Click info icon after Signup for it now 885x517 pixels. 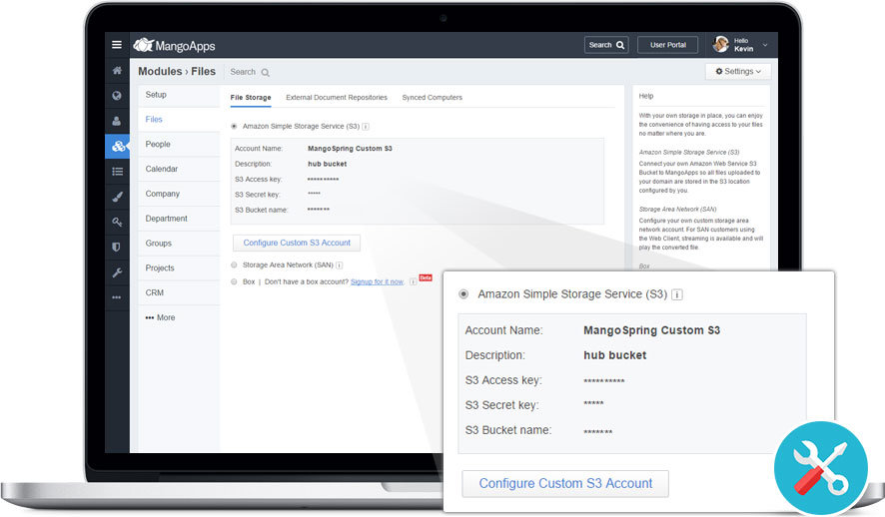[x=414, y=281]
